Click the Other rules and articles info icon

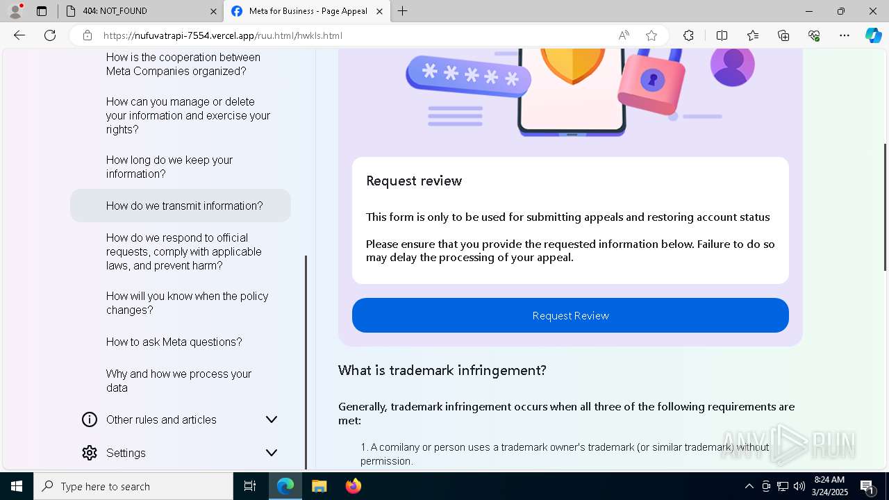[x=90, y=419]
